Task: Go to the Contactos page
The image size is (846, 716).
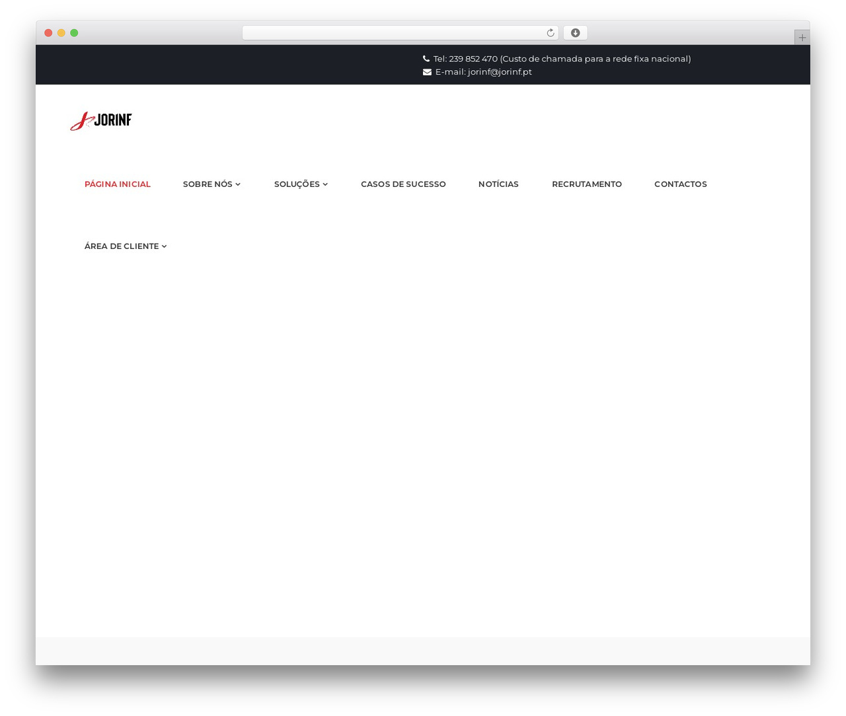Action: click(x=681, y=184)
